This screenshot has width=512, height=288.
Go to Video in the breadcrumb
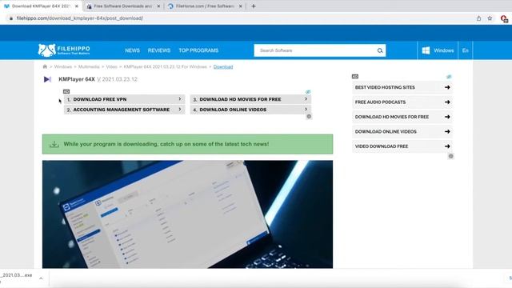click(111, 66)
